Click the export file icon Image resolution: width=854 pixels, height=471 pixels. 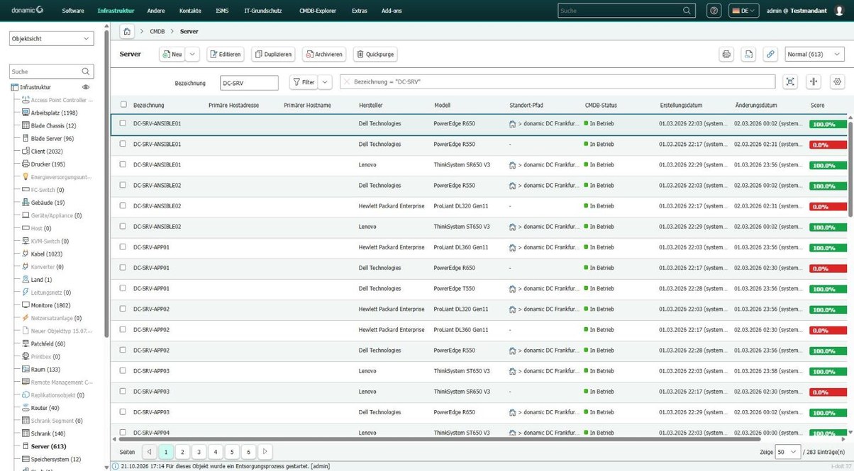748,55
